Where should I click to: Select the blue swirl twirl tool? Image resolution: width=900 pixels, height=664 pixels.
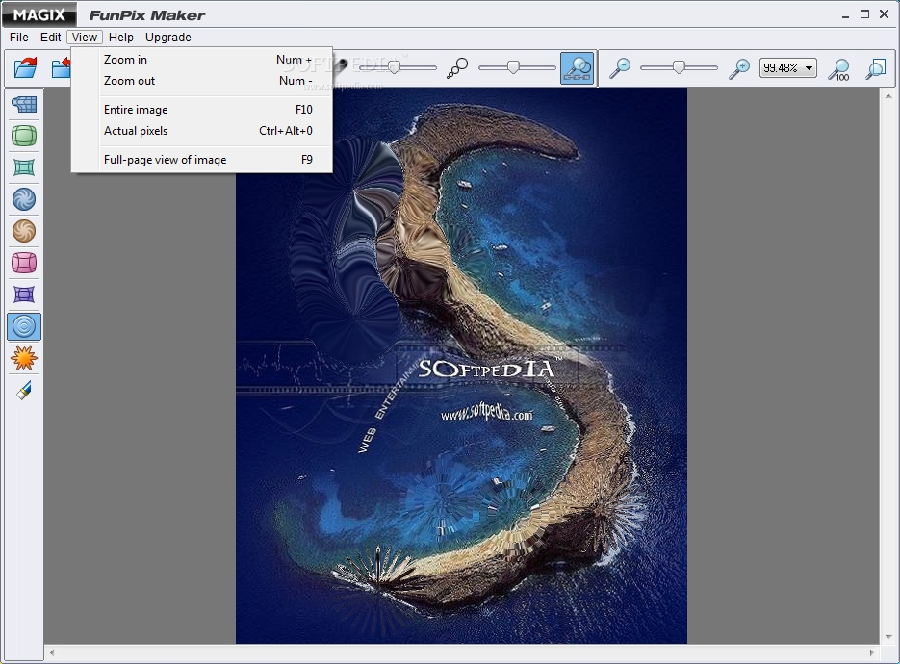click(24, 199)
